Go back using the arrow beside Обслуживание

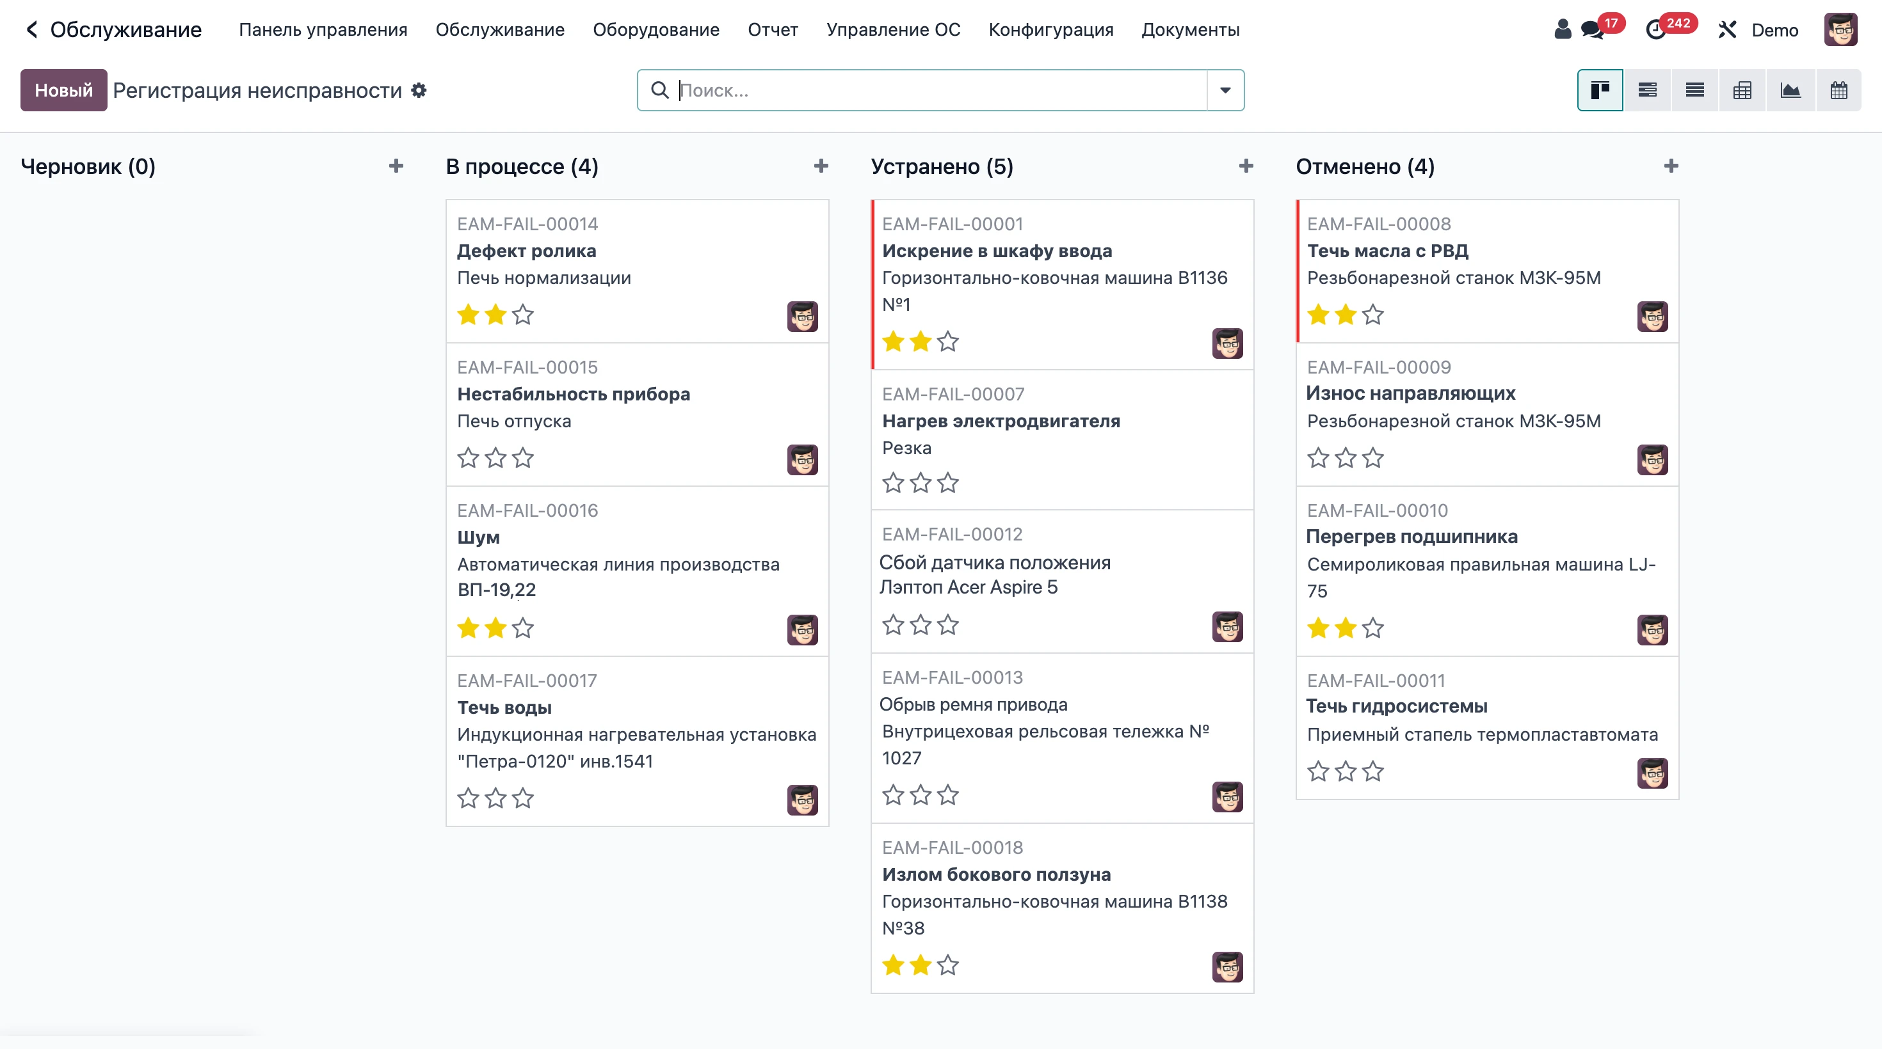click(x=31, y=30)
